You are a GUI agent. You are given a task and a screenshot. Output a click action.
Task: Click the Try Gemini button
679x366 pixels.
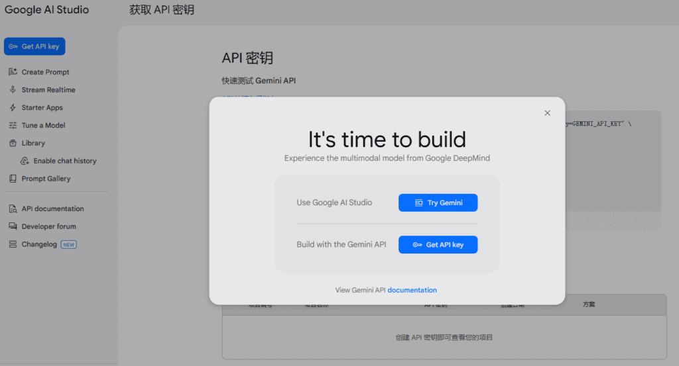438,203
